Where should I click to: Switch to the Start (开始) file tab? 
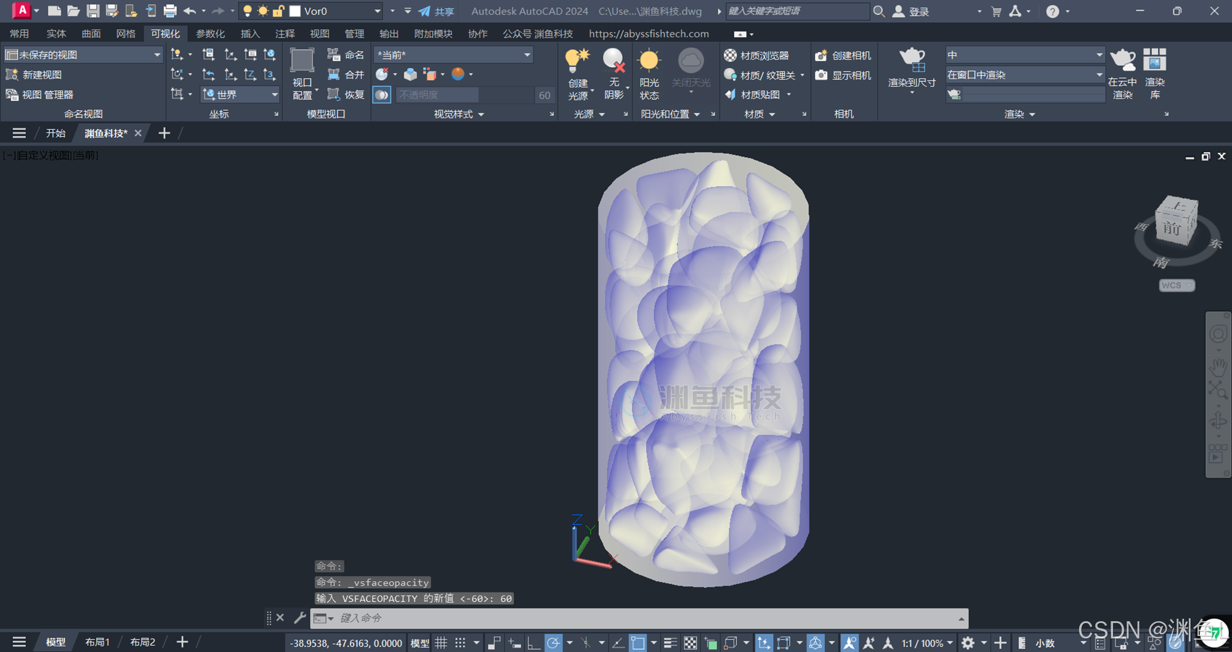pos(55,133)
